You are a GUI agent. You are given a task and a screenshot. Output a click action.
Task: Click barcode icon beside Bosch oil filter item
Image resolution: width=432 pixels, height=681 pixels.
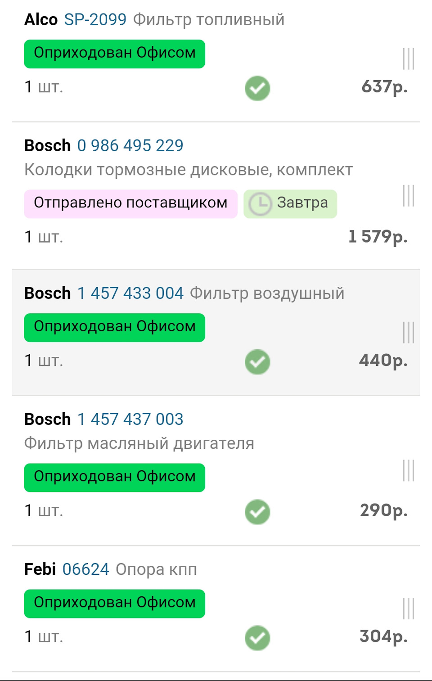tap(408, 471)
